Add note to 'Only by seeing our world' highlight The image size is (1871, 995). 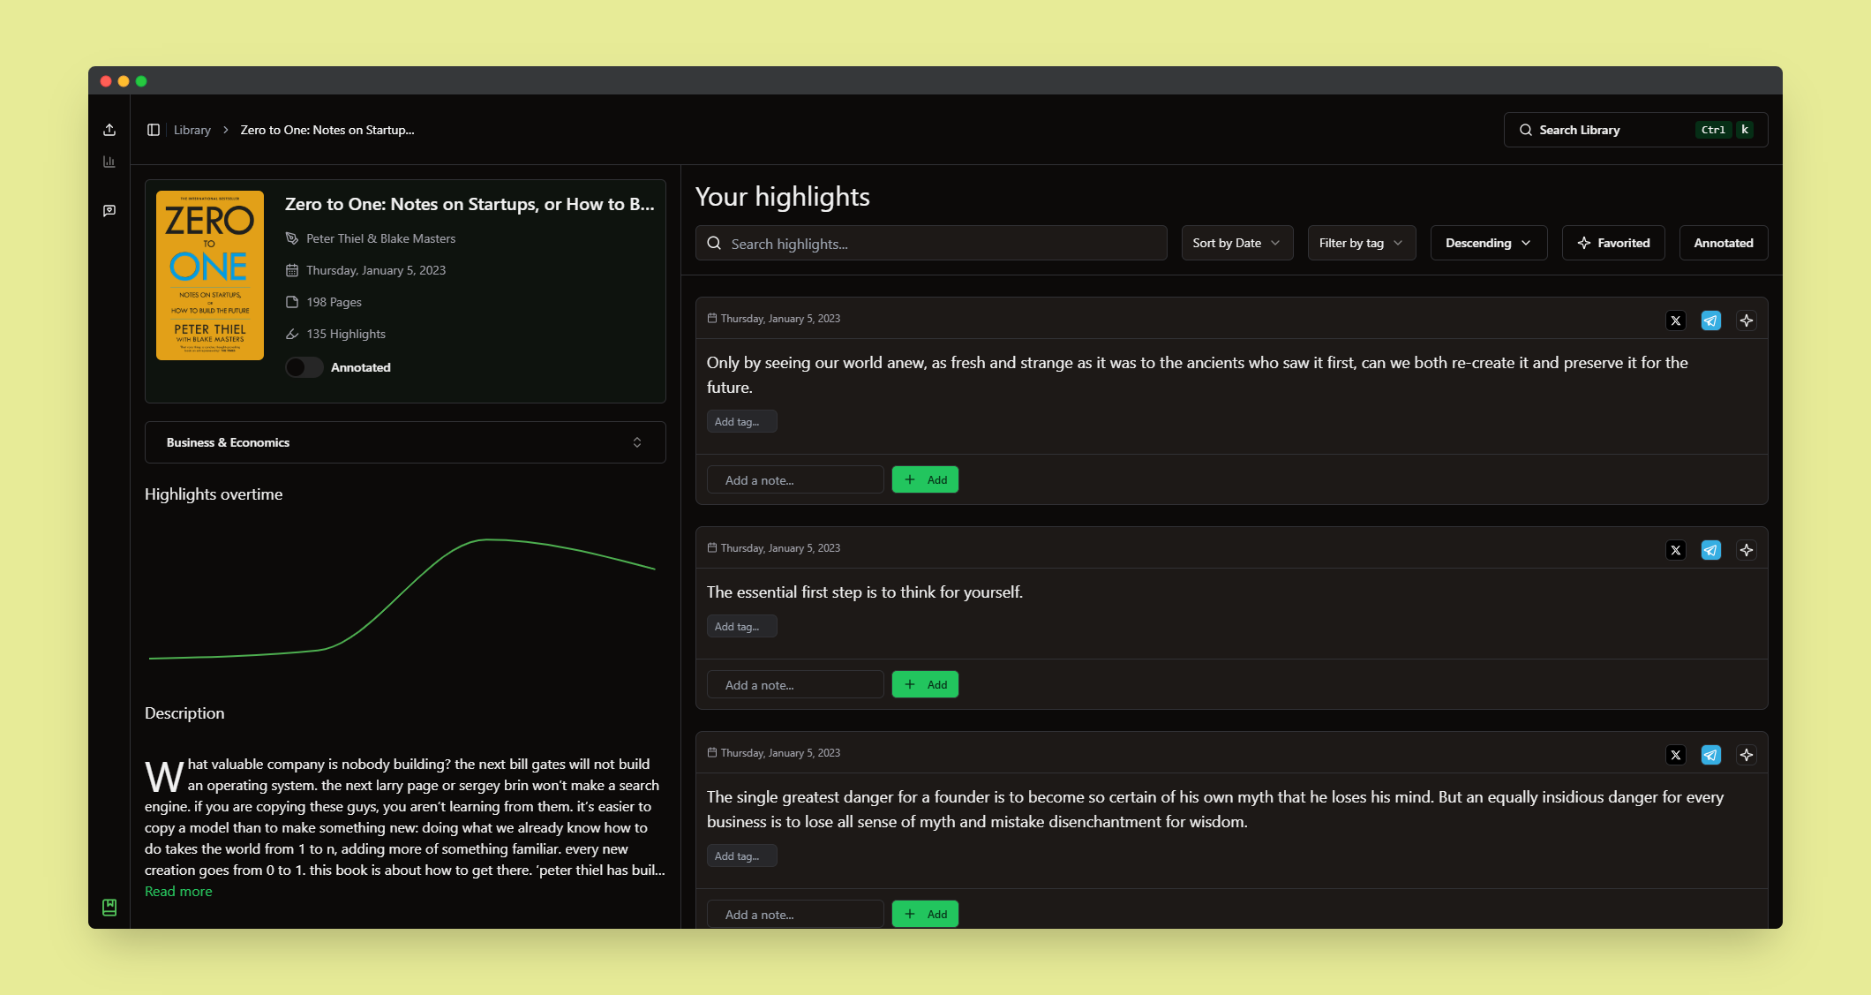(x=925, y=479)
